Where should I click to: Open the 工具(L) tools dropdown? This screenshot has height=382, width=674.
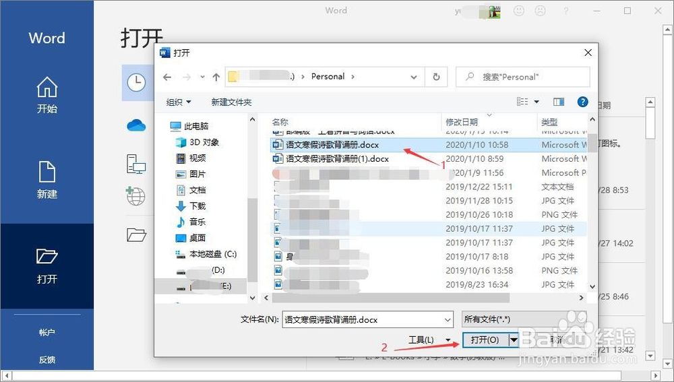point(428,340)
